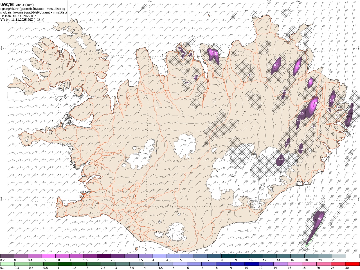Click the 1.5 purple swatch in upper legend row
The image size is (360, 270).
pos(90,256)
